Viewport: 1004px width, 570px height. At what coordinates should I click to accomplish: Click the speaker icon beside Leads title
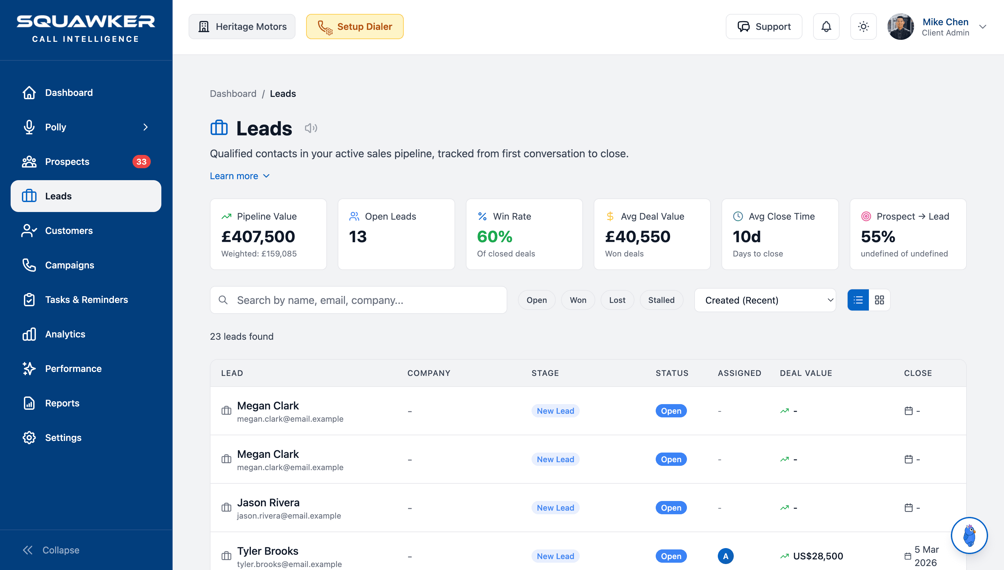[311, 128]
